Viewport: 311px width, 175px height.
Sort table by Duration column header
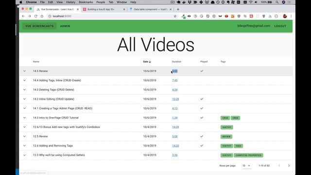pos(176,62)
